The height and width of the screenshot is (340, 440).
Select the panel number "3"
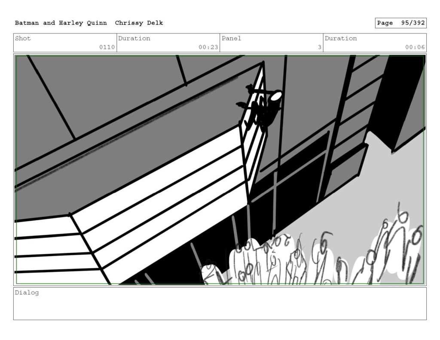pyautogui.click(x=319, y=47)
